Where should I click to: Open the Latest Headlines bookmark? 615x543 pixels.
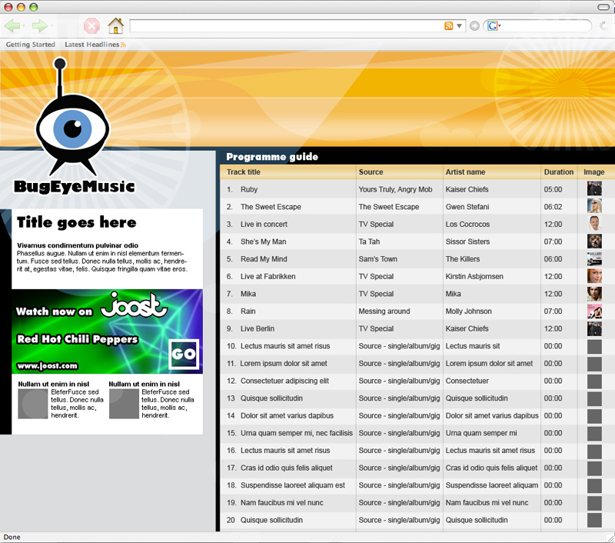92,45
